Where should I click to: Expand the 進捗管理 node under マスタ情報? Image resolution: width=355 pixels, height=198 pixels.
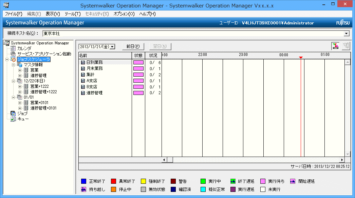pos(20,76)
